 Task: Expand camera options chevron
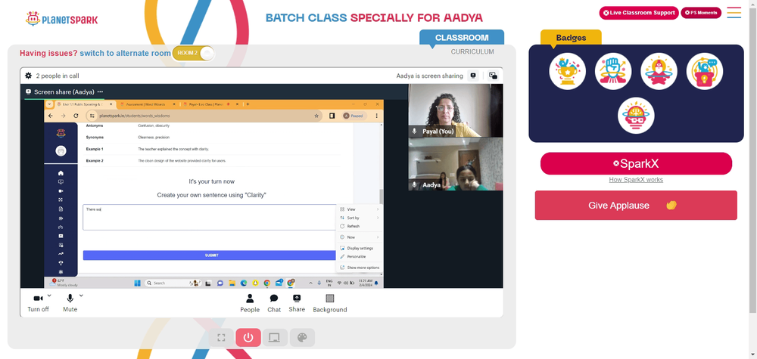pyautogui.click(x=49, y=296)
